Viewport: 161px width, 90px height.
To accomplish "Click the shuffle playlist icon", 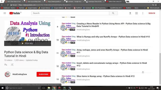I will 12,65.
